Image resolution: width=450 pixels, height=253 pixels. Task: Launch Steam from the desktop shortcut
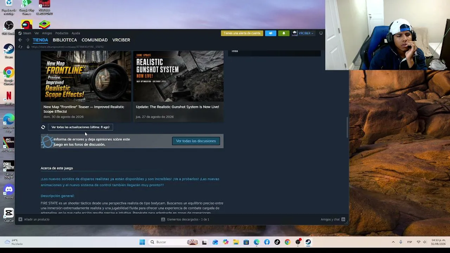9,51
